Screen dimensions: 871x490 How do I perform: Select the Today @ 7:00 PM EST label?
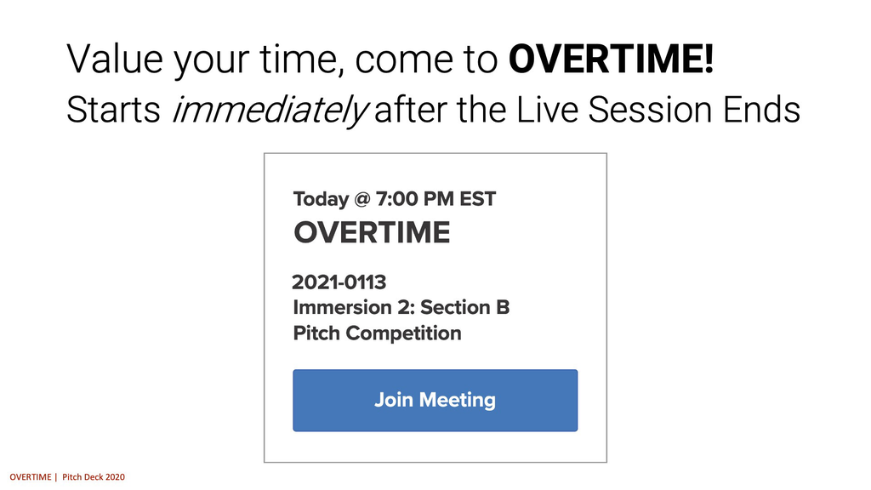pyautogui.click(x=396, y=198)
